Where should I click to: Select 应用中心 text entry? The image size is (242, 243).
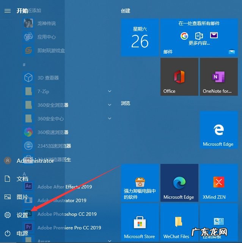click(47, 37)
